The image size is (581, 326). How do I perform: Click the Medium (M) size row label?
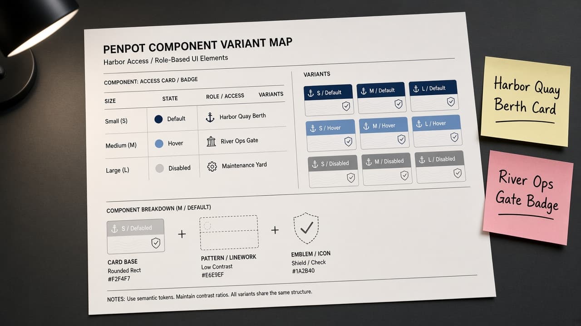121,146
